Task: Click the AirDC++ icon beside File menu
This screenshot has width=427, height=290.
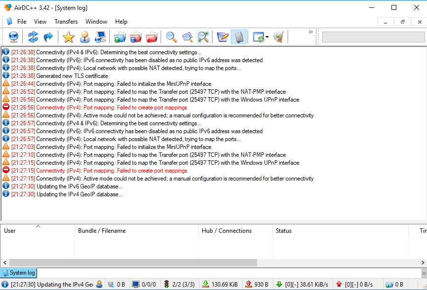Action: coord(9,22)
